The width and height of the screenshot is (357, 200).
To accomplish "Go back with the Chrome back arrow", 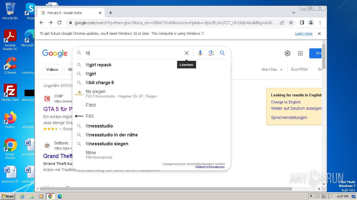I will tap(42, 22).
